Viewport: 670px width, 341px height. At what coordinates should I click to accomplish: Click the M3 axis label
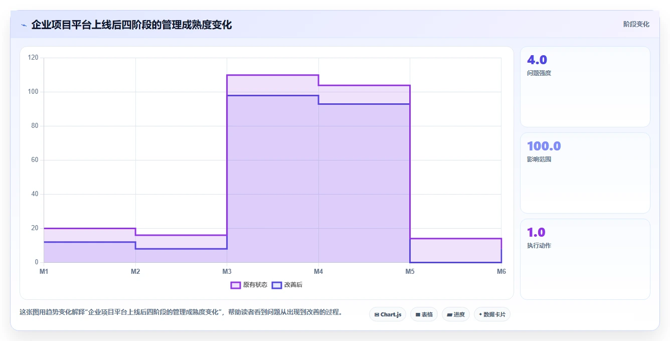[227, 271]
